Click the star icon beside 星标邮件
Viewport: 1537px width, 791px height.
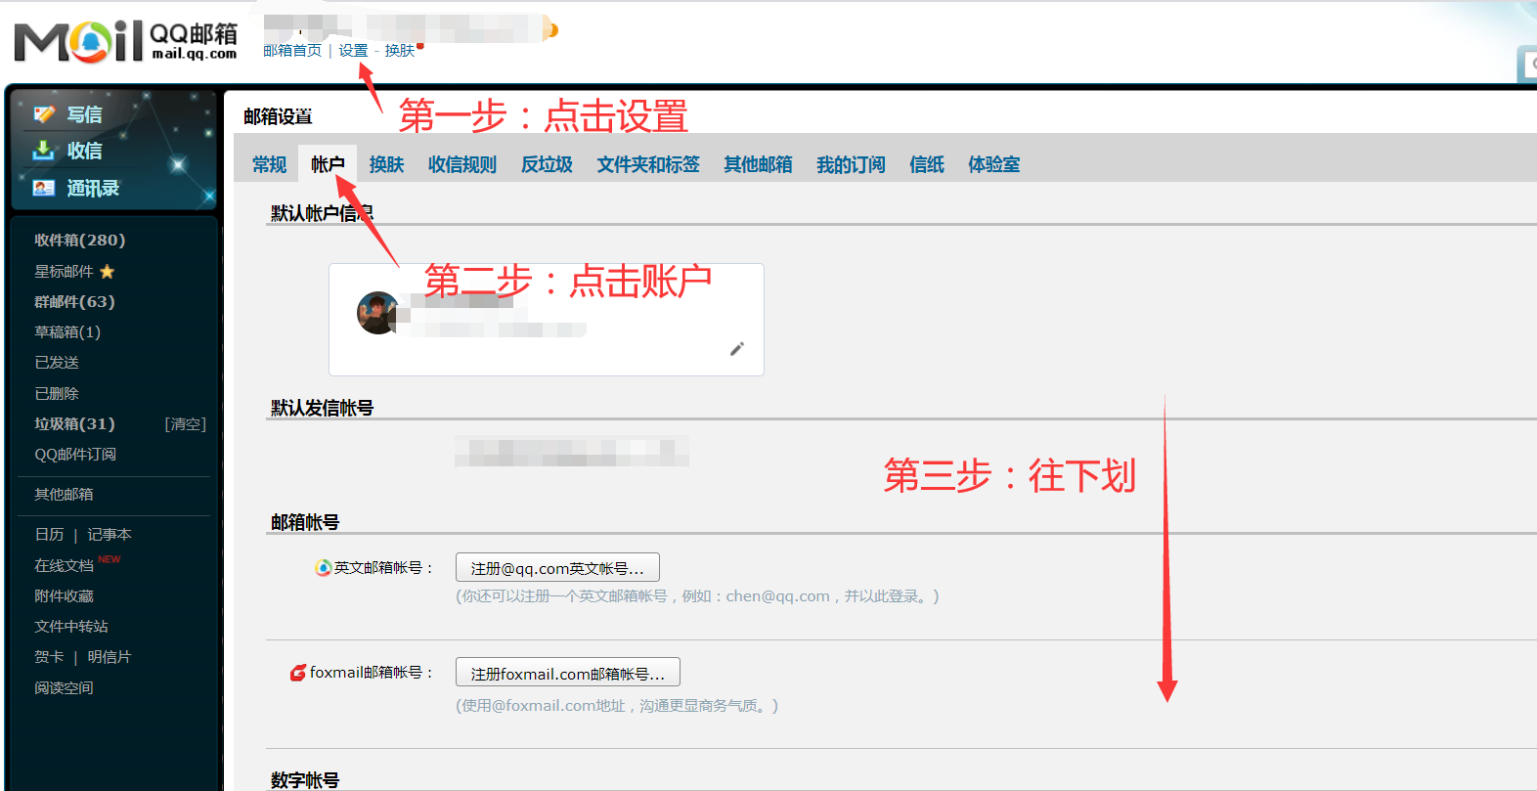click(108, 271)
